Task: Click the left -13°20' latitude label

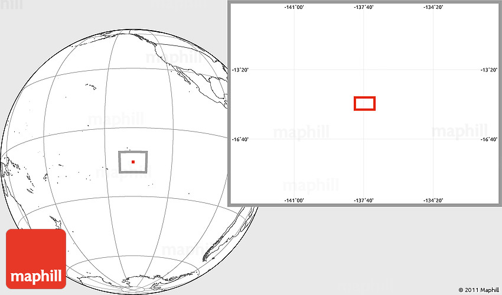Action: pos(240,70)
